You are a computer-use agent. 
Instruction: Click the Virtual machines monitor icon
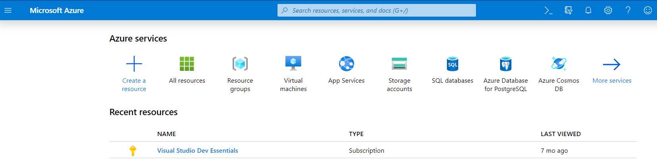click(x=293, y=63)
